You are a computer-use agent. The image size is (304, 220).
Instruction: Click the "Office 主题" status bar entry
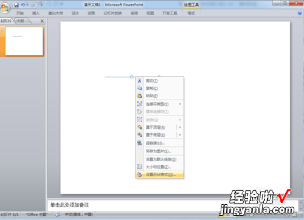pos(36,215)
